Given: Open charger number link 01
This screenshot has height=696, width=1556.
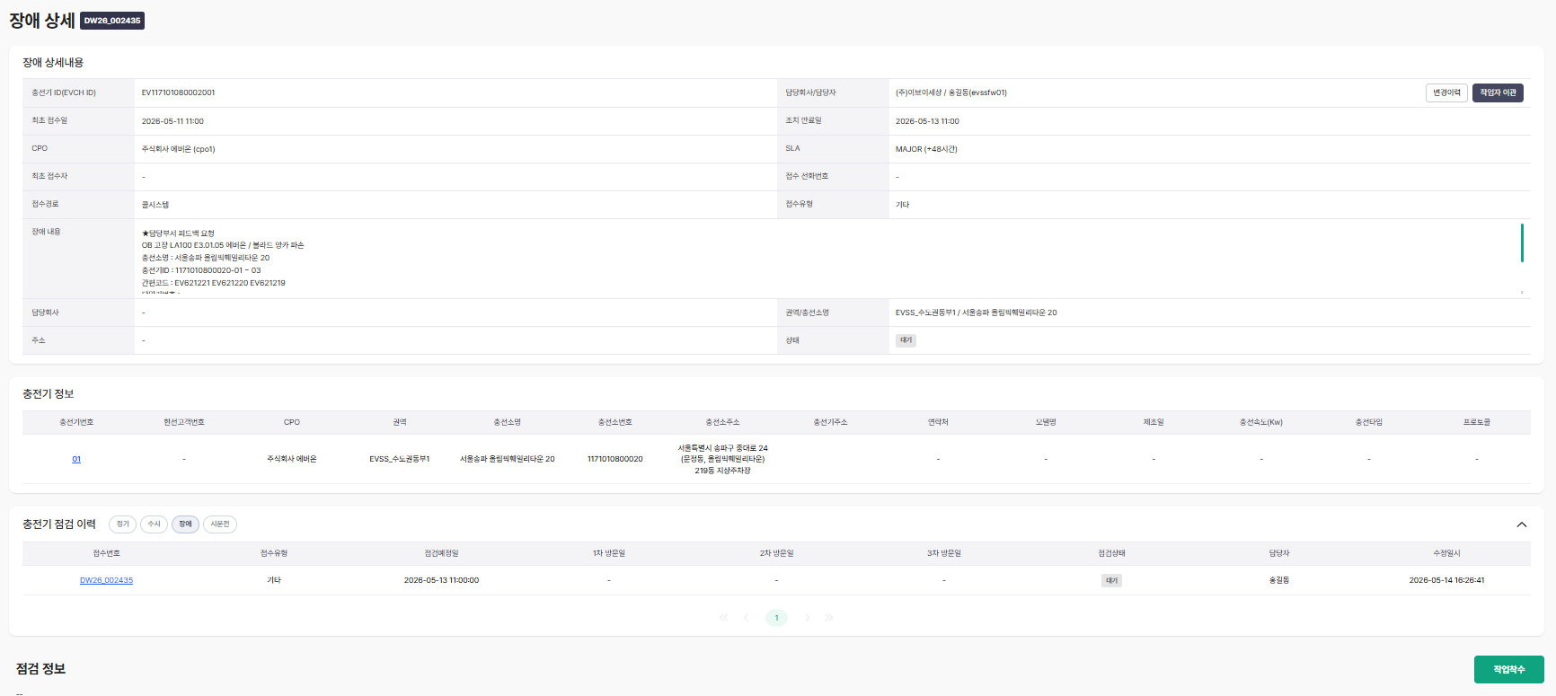Looking at the screenshot, I should (76, 459).
